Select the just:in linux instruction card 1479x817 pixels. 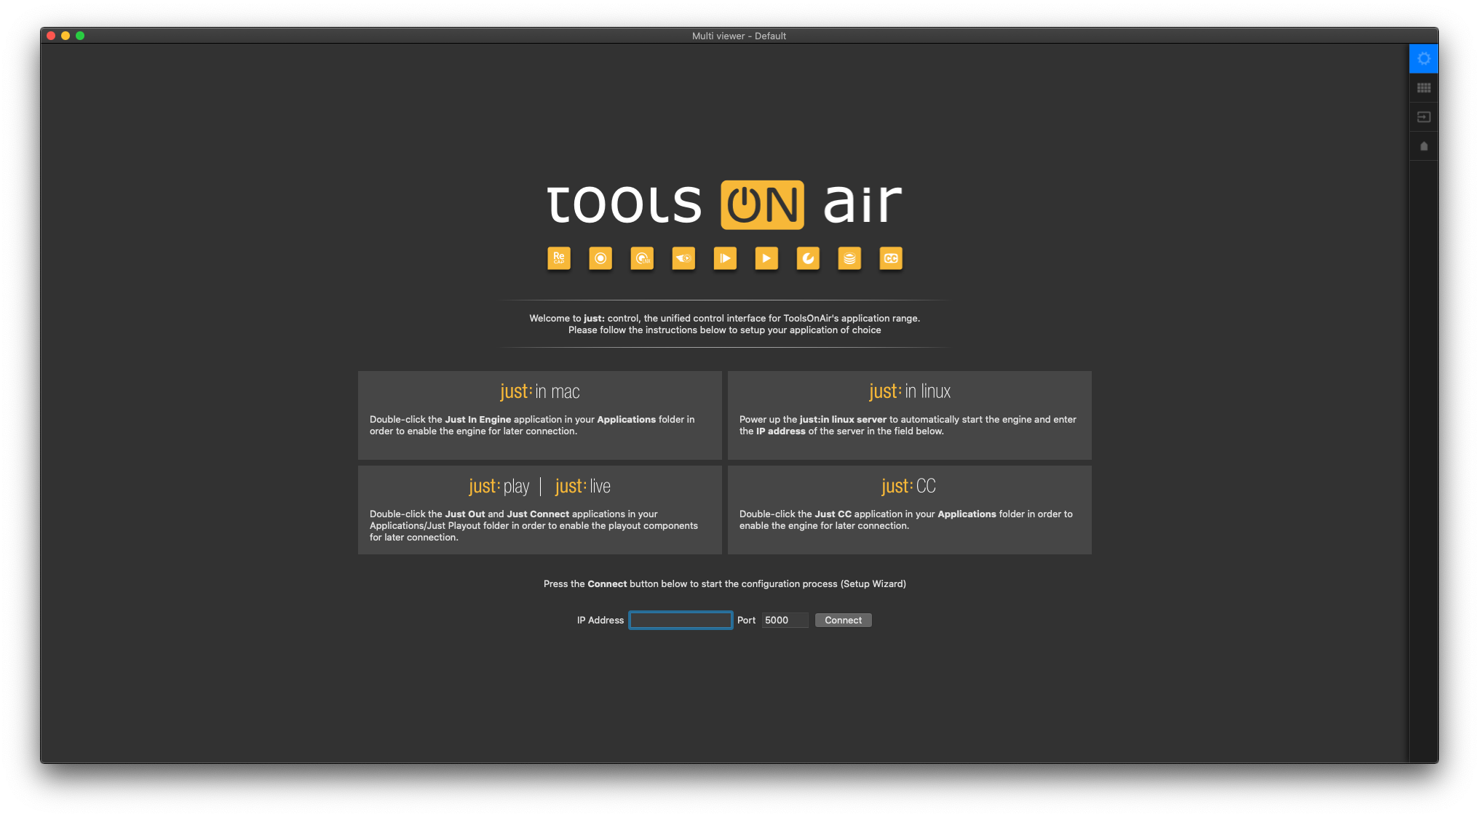[909, 415]
